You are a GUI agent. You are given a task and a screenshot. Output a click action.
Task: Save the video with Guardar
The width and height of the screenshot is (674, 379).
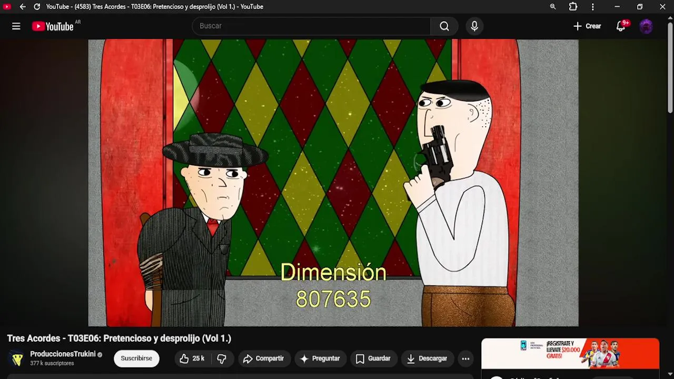click(373, 358)
